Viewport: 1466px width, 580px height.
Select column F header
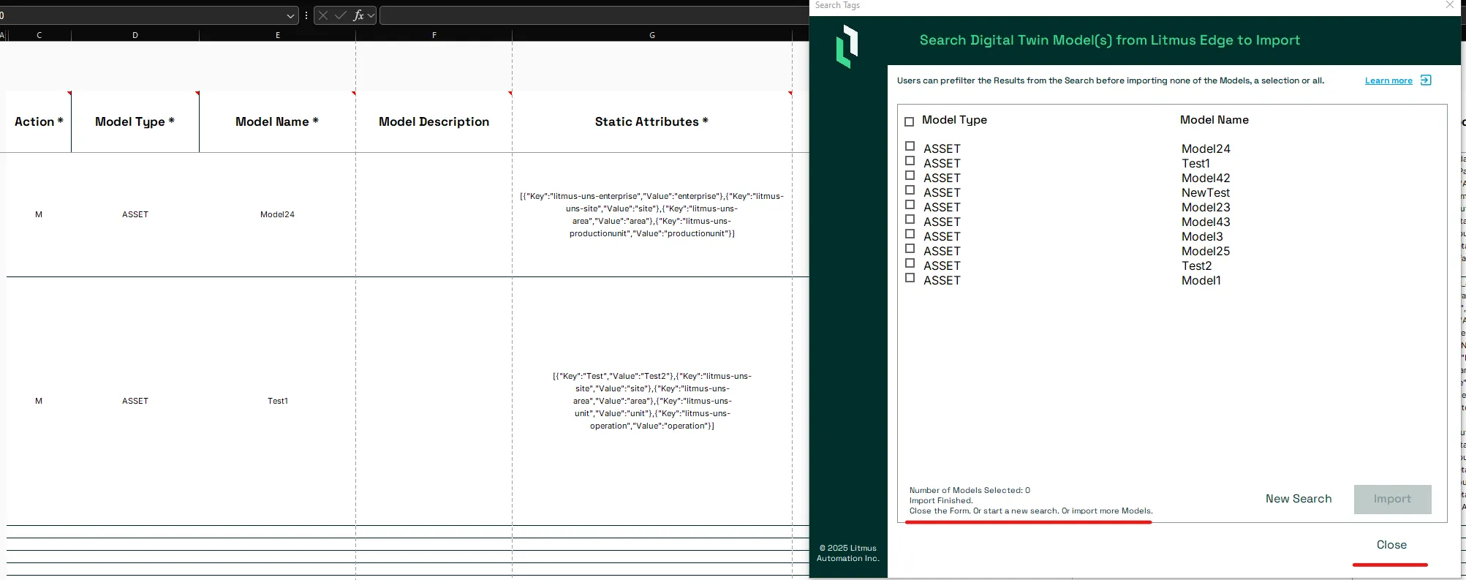(434, 35)
